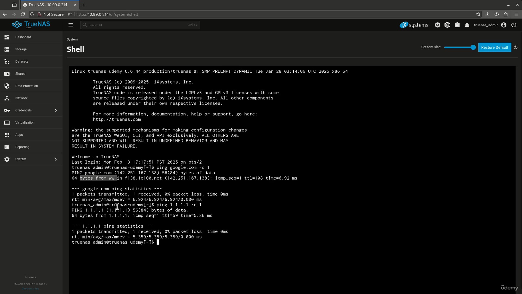522x294 pixels.
Task: Click the TrueNAS SCALE logo
Action: pyautogui.click(x=31, y=24)
